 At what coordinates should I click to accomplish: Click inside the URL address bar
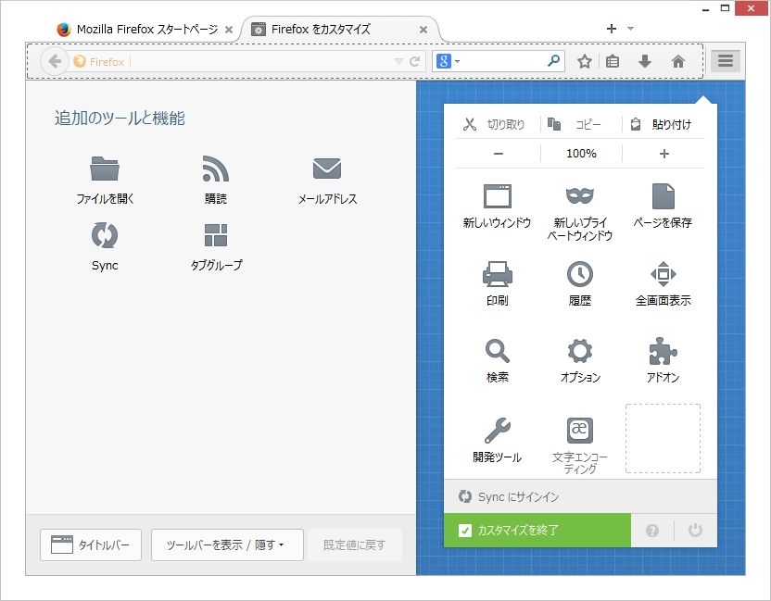point(260,62)
